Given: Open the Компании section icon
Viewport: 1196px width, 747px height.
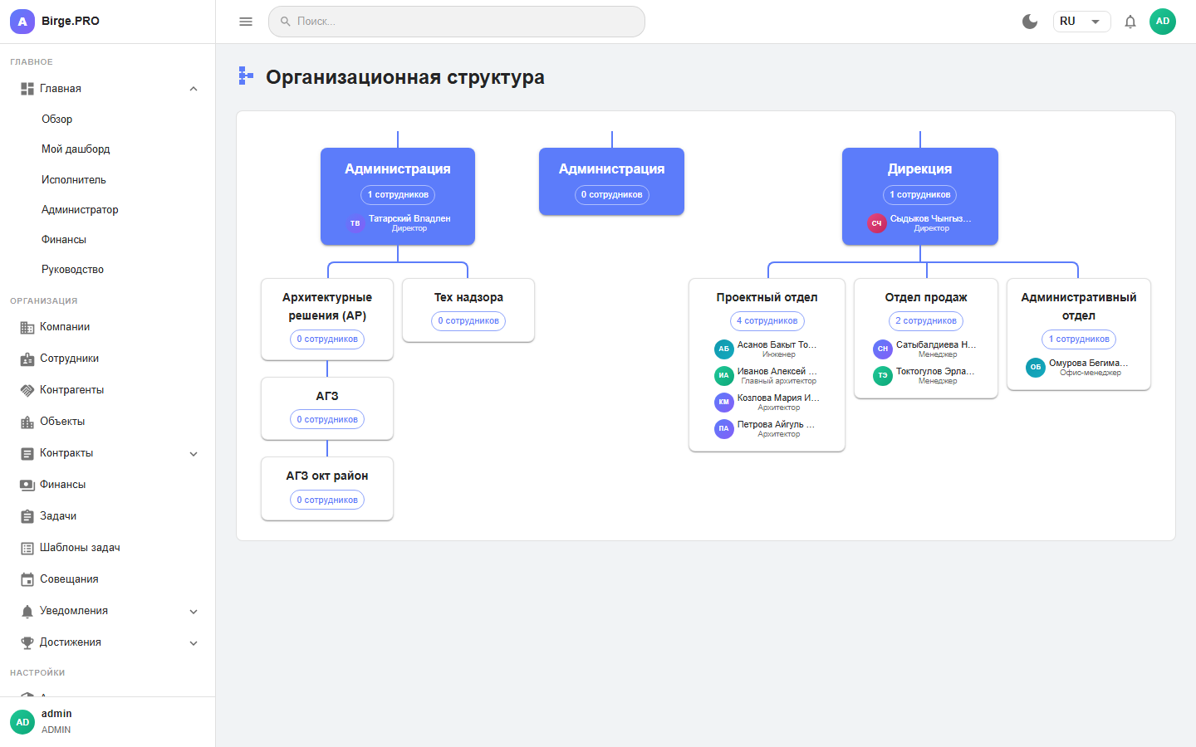Looking at the screenshot, I should click(x=26, y=327).
